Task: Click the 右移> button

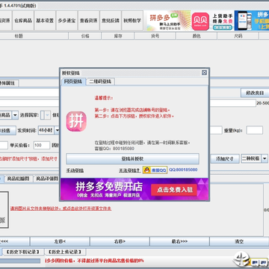Action: coord(120,241)
